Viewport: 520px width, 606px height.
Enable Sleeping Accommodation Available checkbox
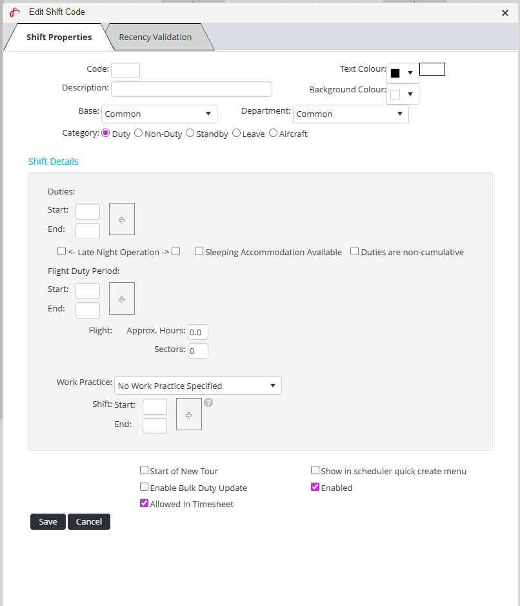point(199,251)
